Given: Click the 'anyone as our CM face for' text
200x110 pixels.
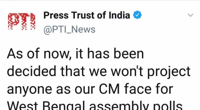Looking at the screenshot, I should coord(90,89).
